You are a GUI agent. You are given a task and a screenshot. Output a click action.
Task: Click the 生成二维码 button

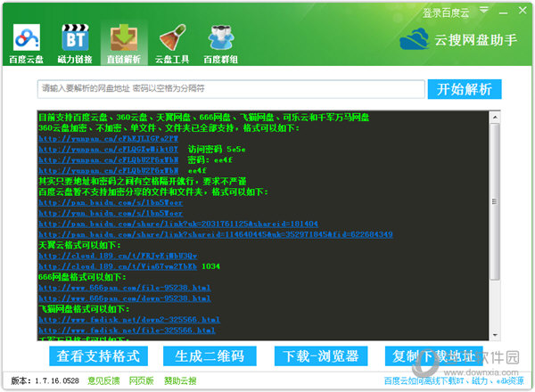(210, 356)
